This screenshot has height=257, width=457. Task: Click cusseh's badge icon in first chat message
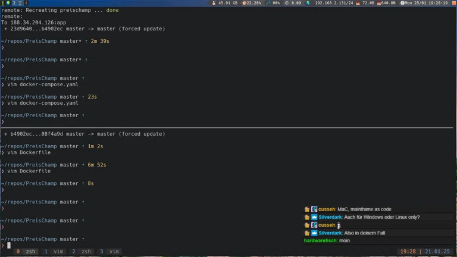(x=314, y=209)
